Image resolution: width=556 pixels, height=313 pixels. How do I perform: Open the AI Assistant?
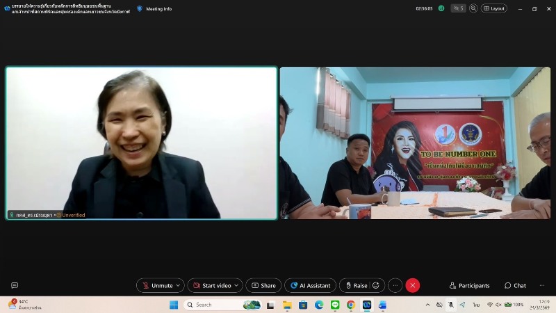pyautogui.click(x=310, y=285)
